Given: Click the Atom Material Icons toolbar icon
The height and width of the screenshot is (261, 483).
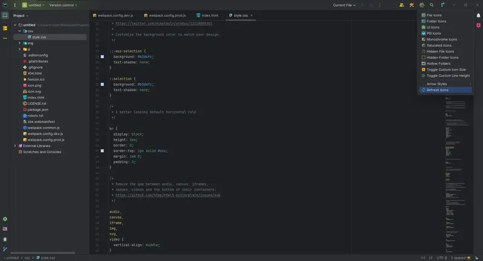Looking at the screenshot, I should 422,5.
